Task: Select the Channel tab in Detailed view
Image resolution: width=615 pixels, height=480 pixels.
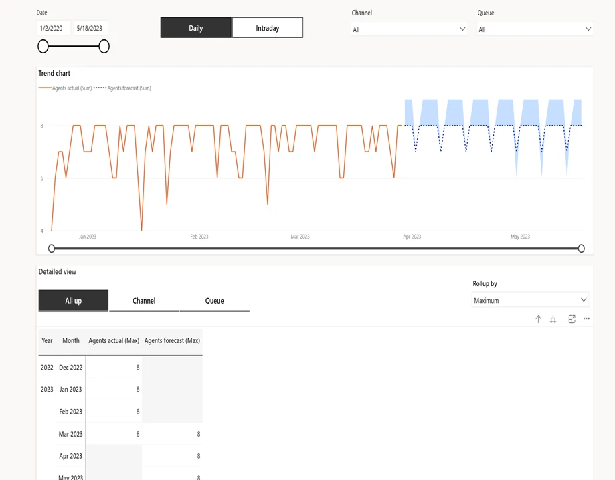Action: click(144, 301)
